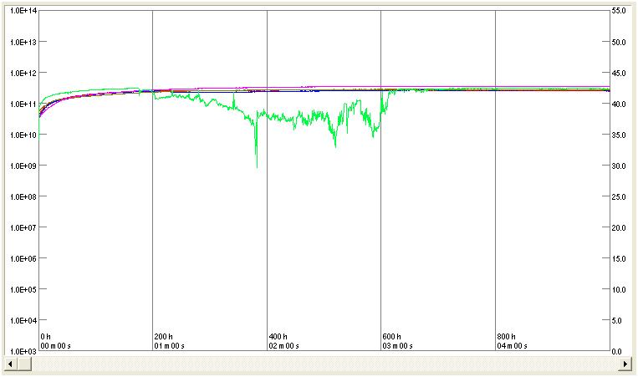Click the 30.0 right axis label
Image resolution: width=638 pixels, height=377 pixels.
pos(619,166)
